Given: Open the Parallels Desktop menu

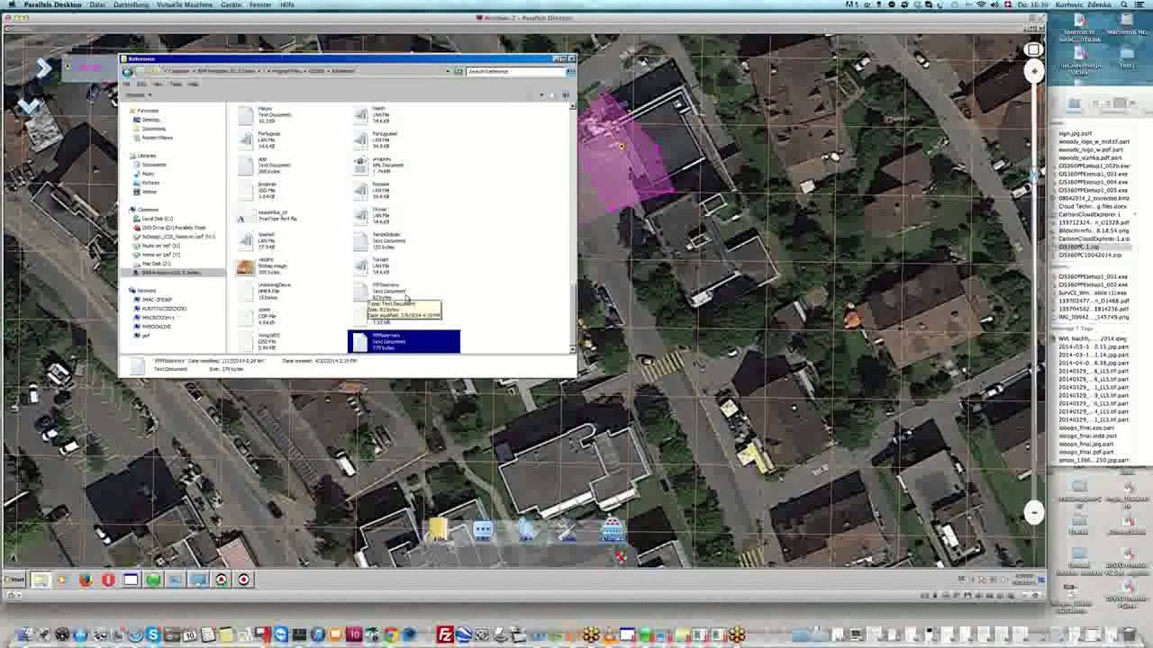Looking at the screenshot, I should [52, 4].
